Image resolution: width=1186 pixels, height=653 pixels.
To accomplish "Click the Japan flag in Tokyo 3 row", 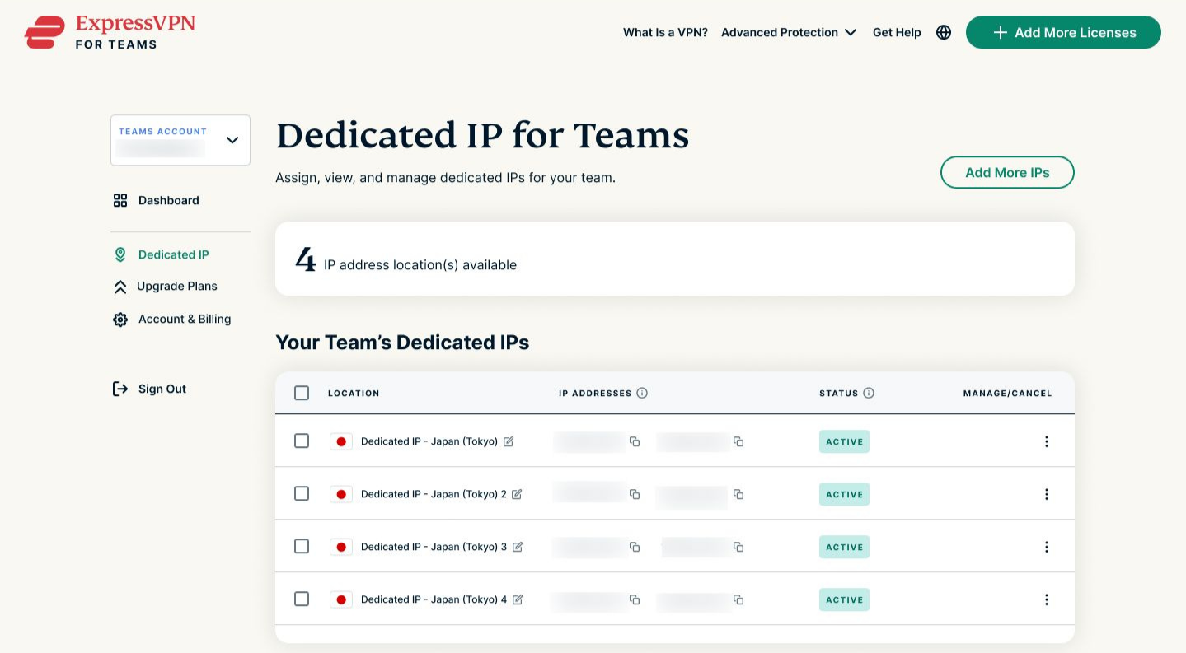I will pos(341,547).
